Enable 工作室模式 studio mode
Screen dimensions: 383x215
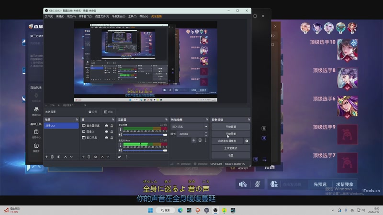pyautogui.click(x=231, y=148)
